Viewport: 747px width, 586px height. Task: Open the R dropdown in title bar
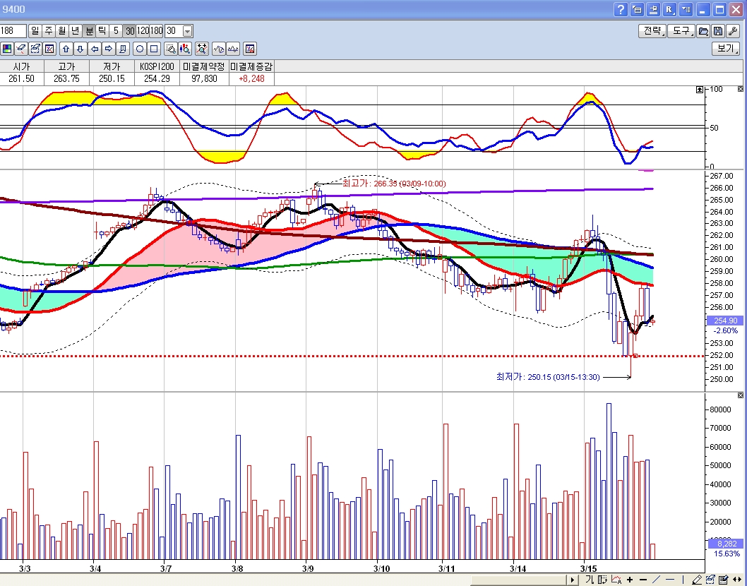pos(669,9)
